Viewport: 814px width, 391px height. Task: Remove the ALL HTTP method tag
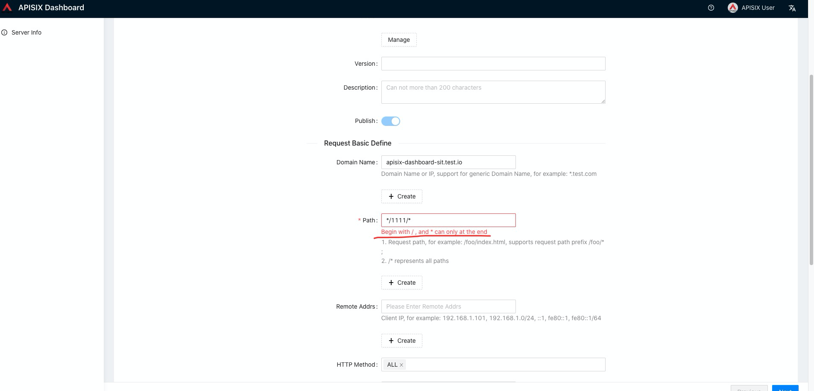coord(401,365)
